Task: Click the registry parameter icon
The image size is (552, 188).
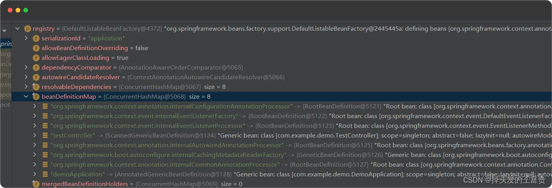Action: coord(27,29)
